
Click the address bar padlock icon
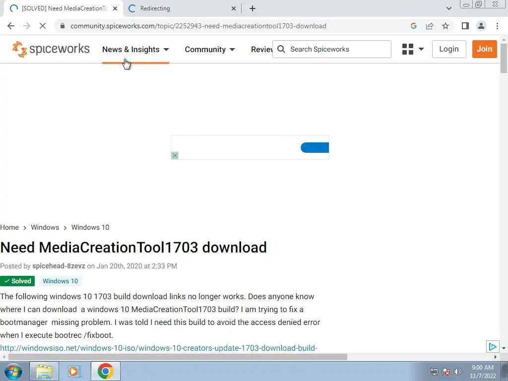click(x=63, y=26)
